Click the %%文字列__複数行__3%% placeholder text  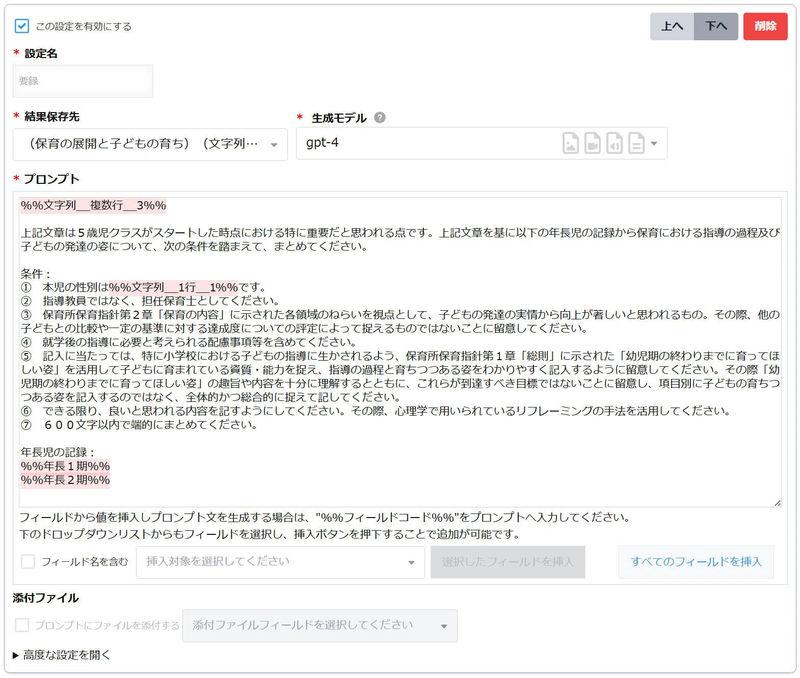[x=93, y=205]
